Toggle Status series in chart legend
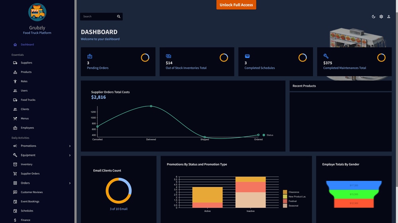 point(268,135)
